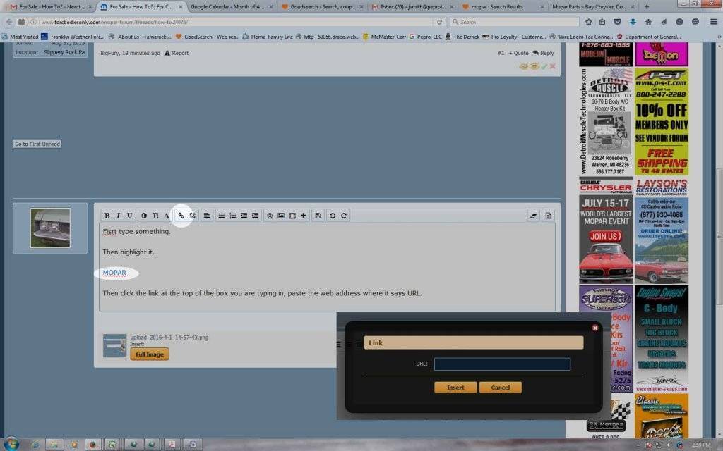The width and height of the screenshot is (723, 451).
Task: Open the save draft menu
Action: pyautogui.click(x=318, y=216)
